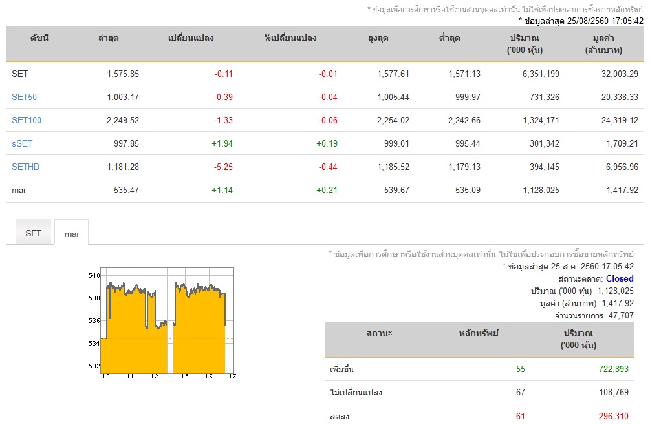Select the SET row label

(x=19, y=74)
